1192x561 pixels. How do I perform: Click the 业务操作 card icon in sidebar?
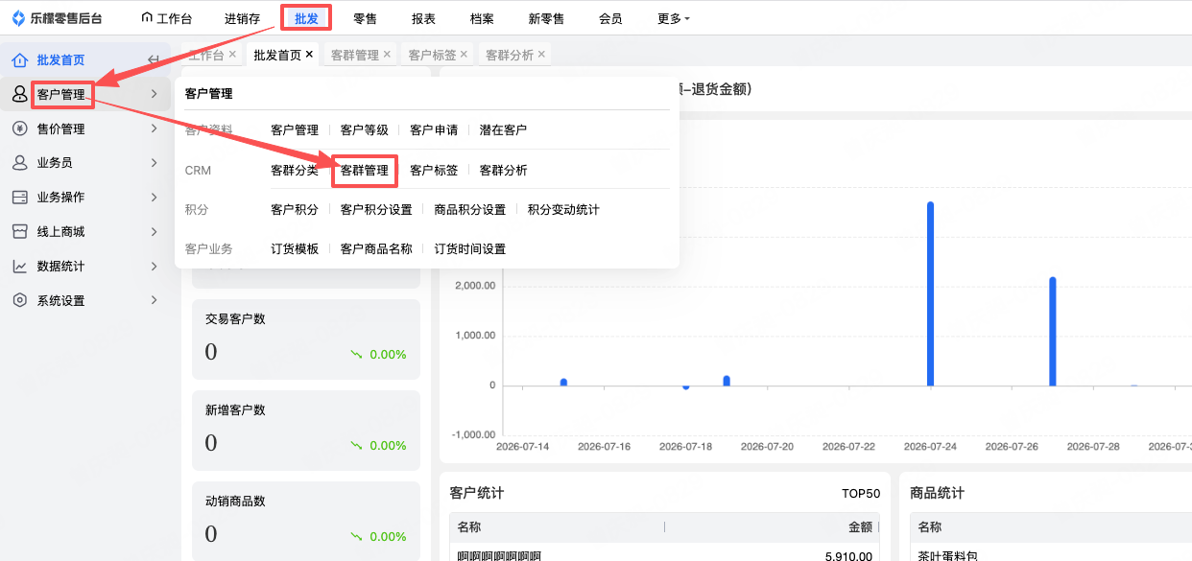(19, 198)
